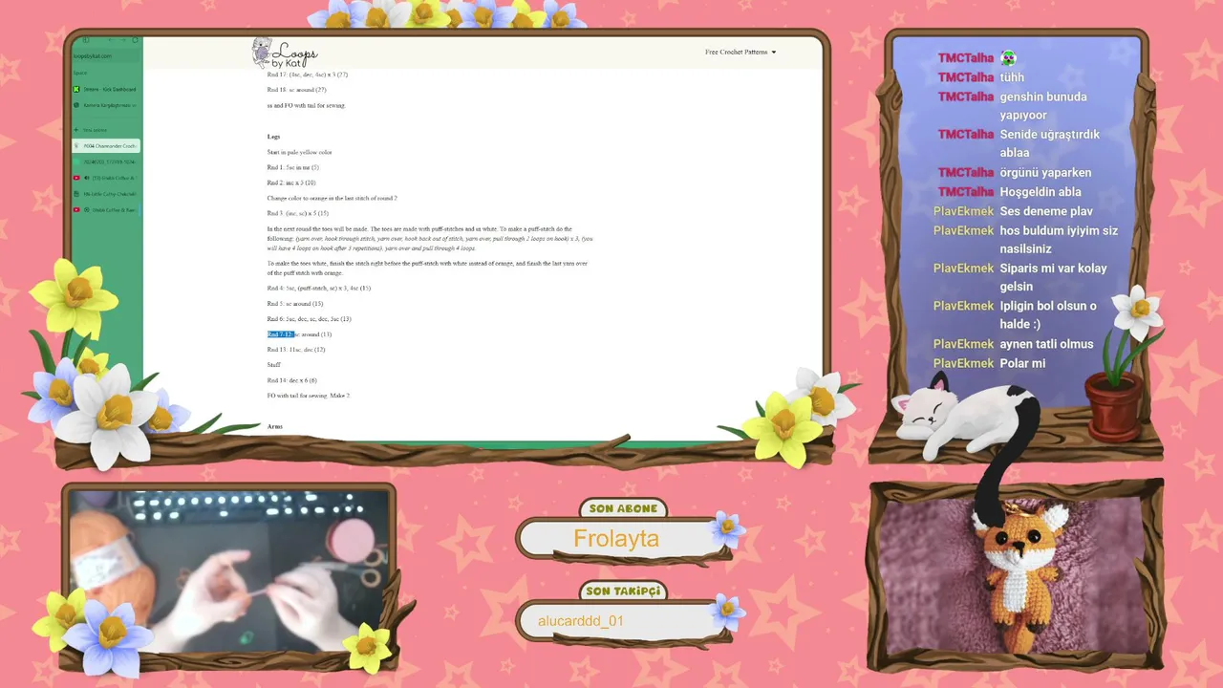Screen dimensions: 1223x688
Task: Click the Loops by Kat site logo
Action: [285, 54]
